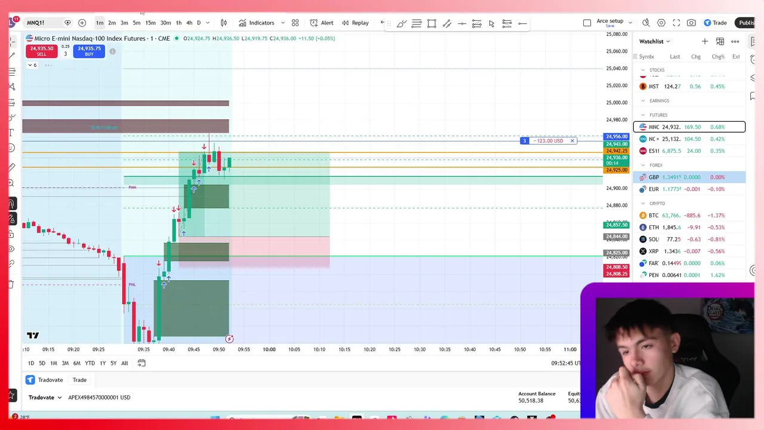
Task: Switch to the 2m timeframe
Action: pos(112,23)
